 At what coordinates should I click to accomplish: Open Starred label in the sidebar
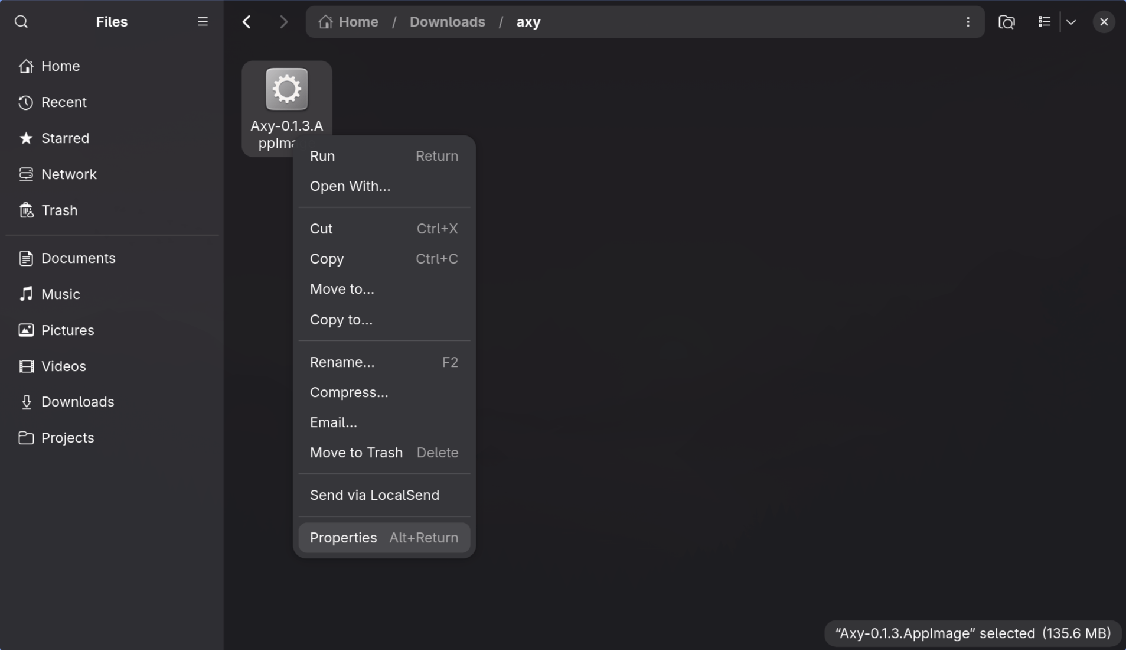66,138
